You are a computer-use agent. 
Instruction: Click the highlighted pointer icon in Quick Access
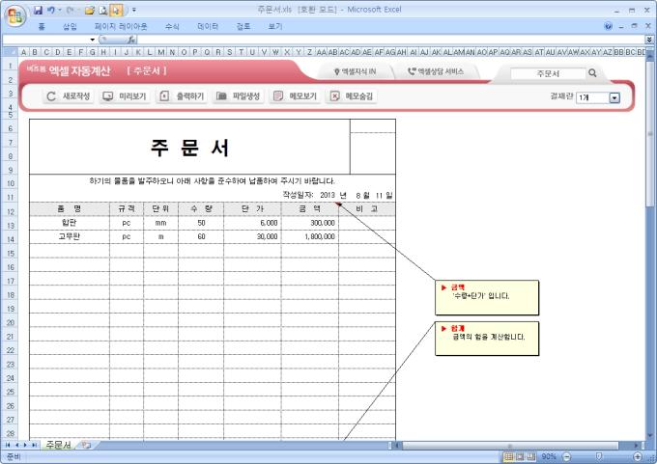coord(116,10)
